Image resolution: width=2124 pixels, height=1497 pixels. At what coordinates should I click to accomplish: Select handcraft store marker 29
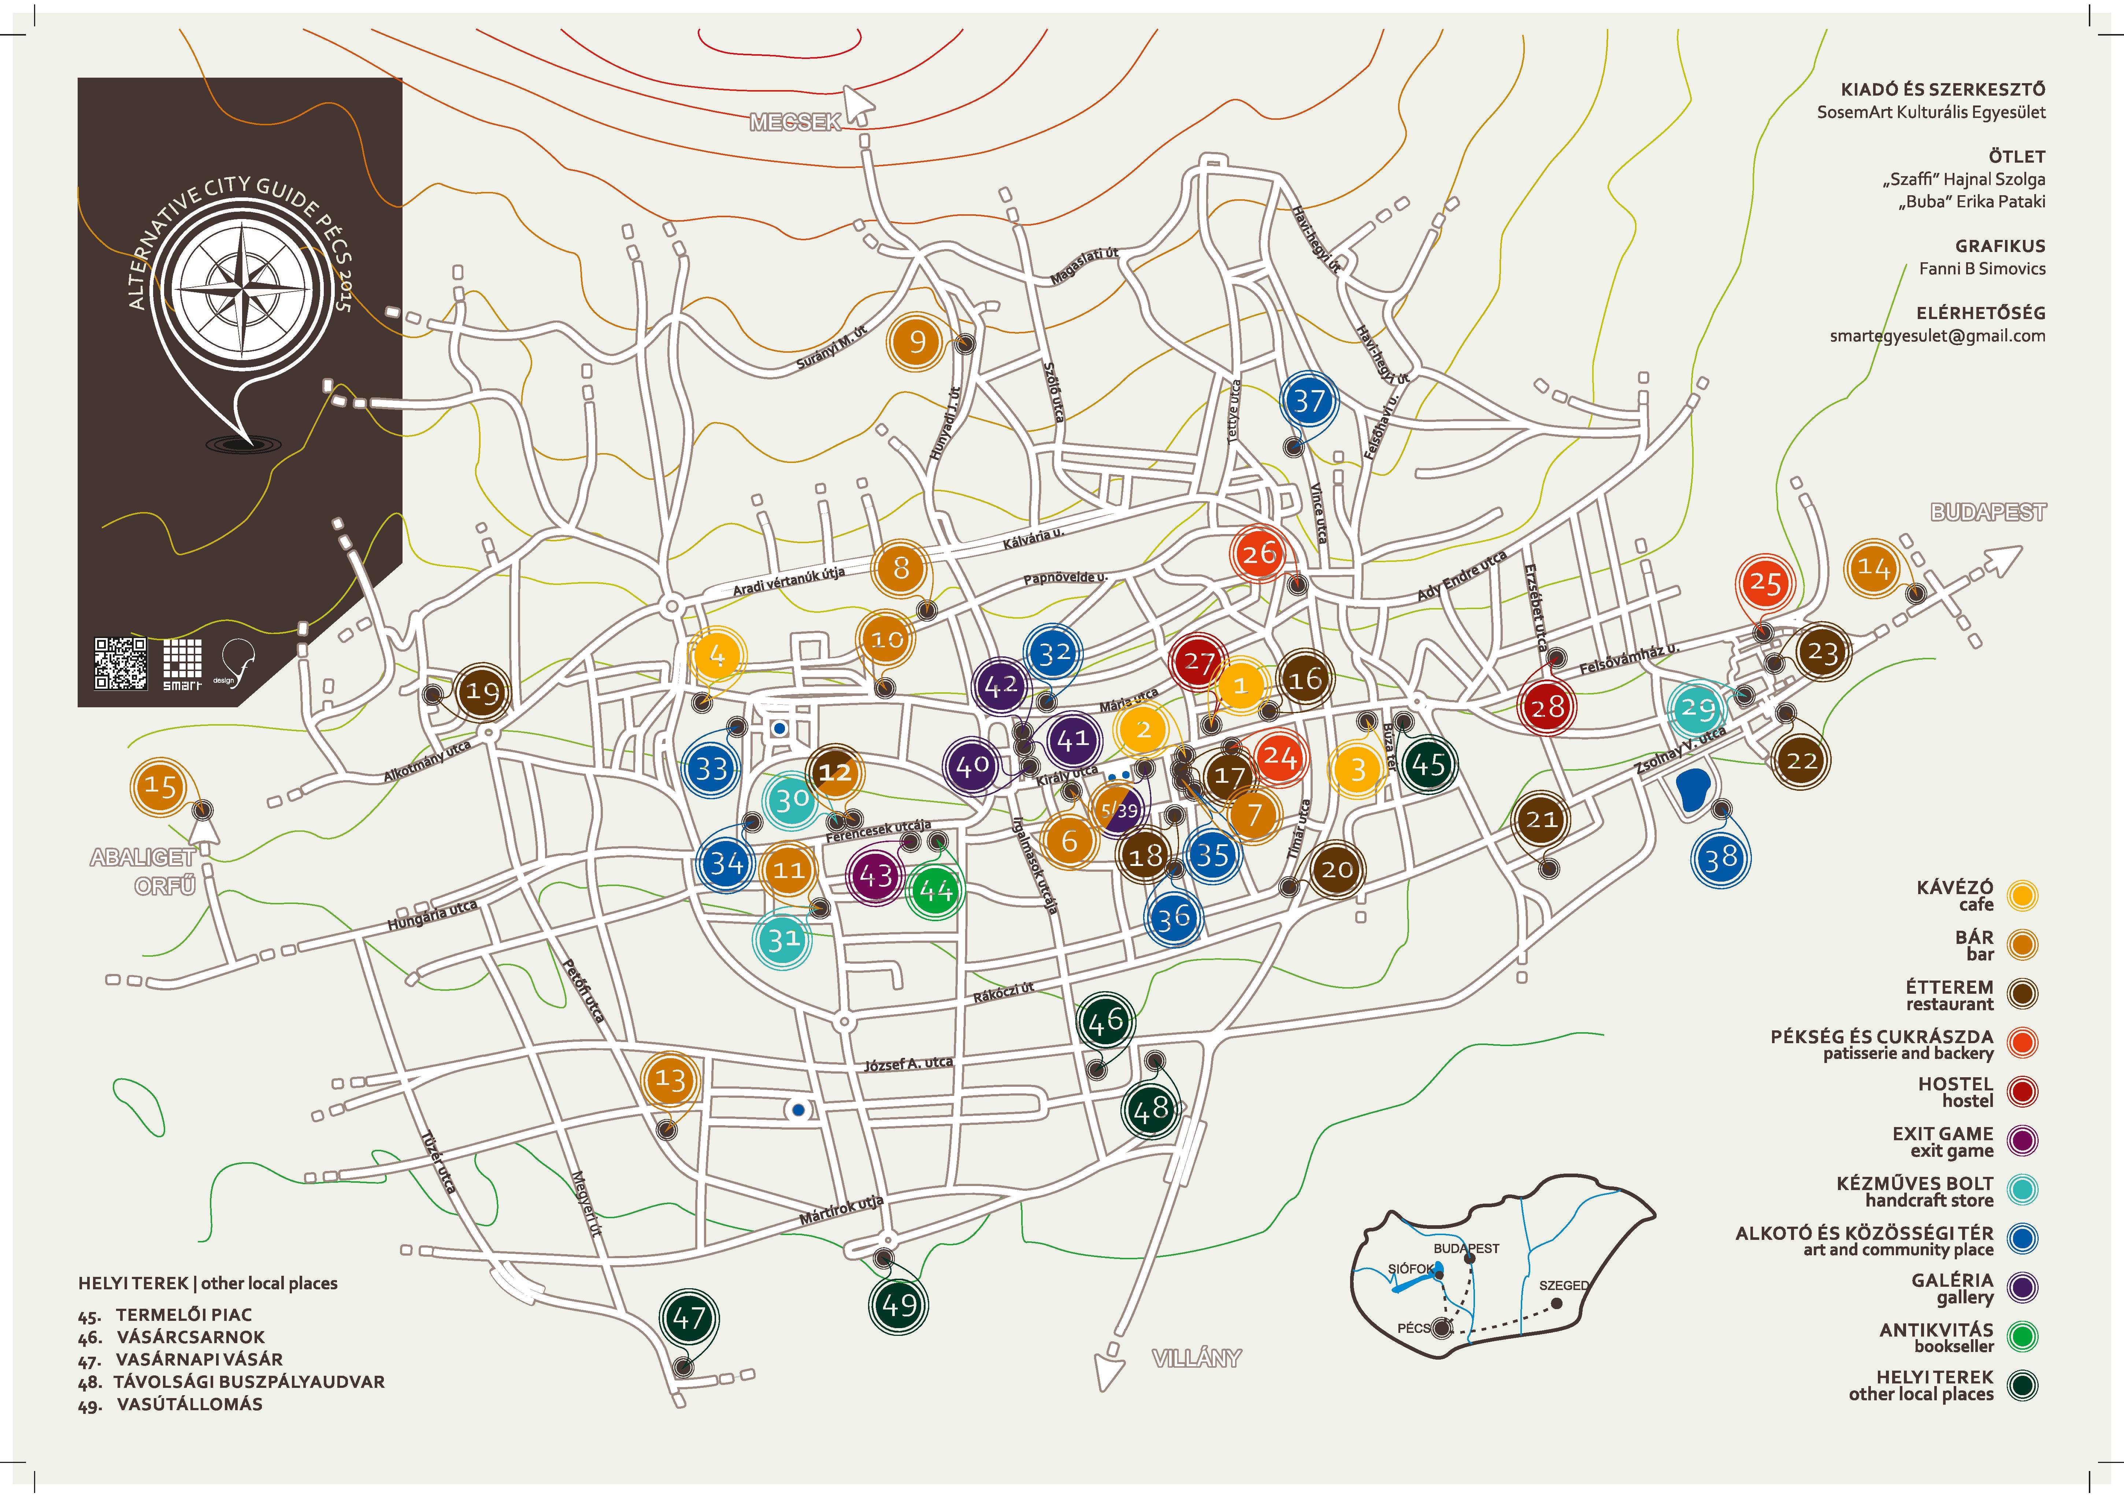point(1698,709)
